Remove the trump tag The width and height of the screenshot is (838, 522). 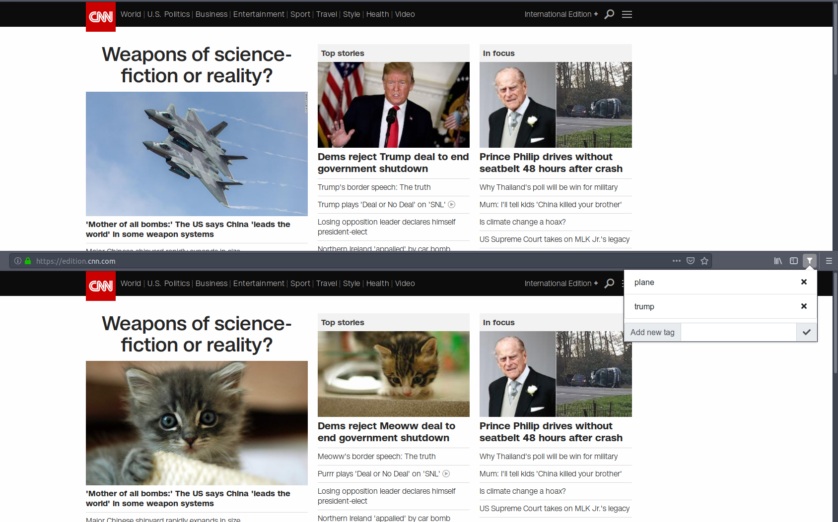coord(804,306)
